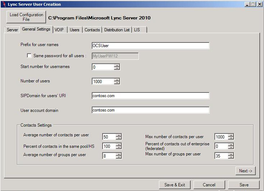This screenshot has width=264, height=191.
Task: Increase Number of users value
Action: [x=117, y=79]
